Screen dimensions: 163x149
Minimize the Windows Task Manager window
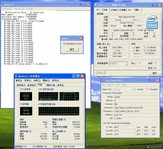point(74,76)
